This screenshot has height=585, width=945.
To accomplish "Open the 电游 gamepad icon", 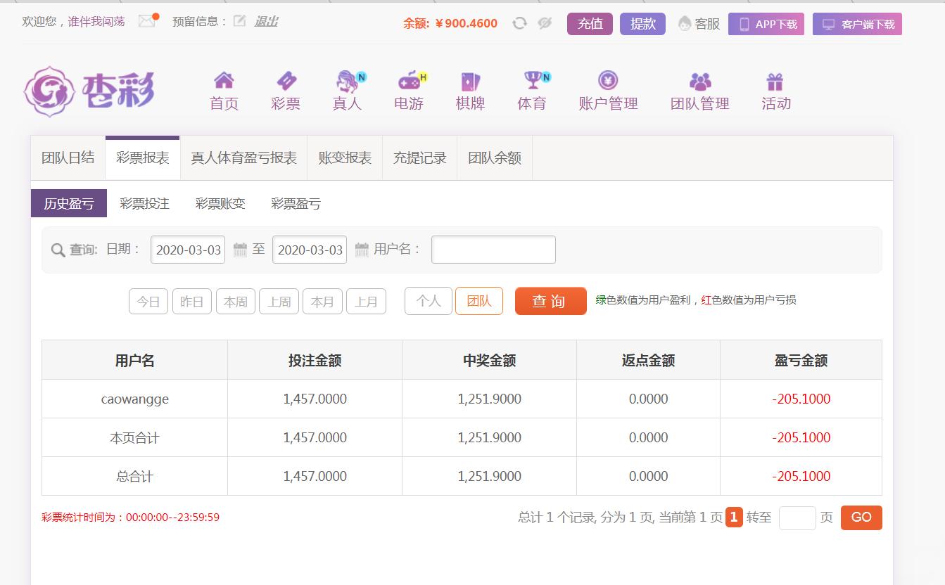I will [x=409, y=80].
